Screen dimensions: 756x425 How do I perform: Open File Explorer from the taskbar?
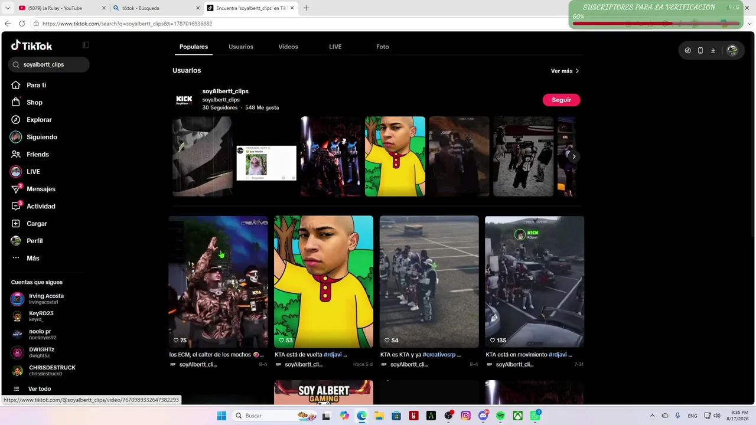click(379, 416)
